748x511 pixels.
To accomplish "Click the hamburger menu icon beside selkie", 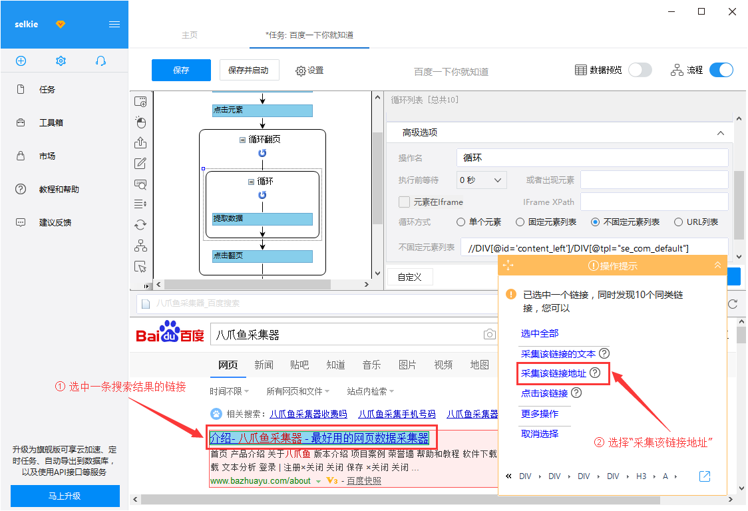I will coord(114,25).
